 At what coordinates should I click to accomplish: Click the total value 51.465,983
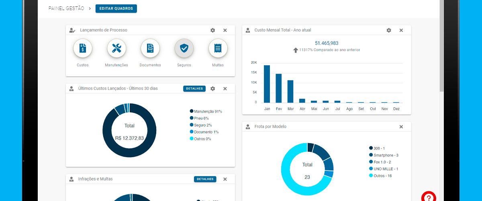[x=327, y=43]
